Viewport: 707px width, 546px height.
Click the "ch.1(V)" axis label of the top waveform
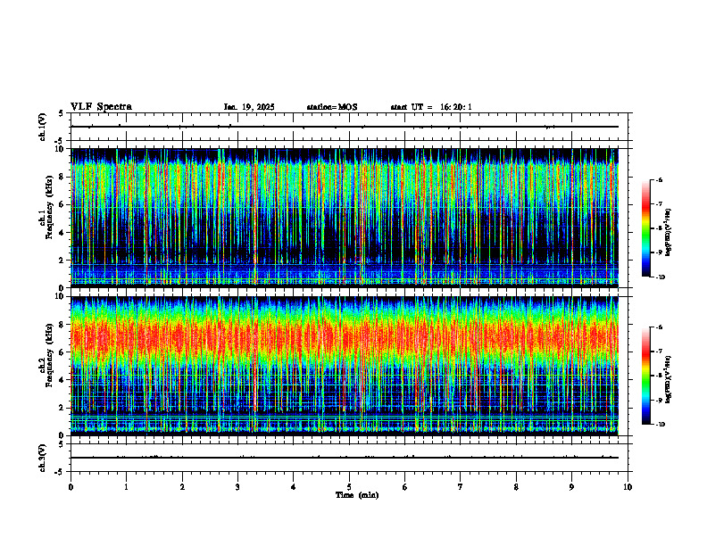click(x=43, y=127)
